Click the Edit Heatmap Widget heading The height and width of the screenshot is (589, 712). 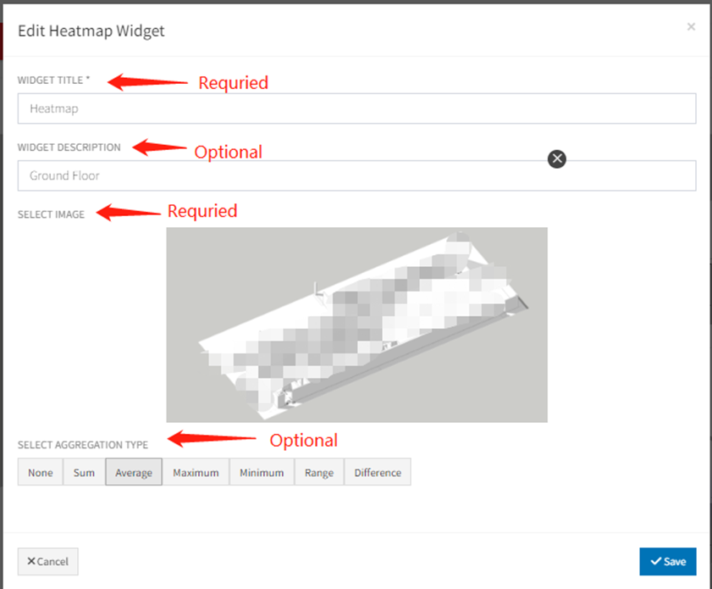coord(91,31)
